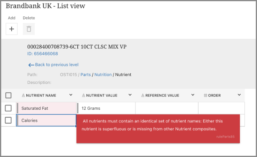Go to Parts in the breadcrumb path
The height and width of the screenshot is (157, 257).
[x=86, y=75]
